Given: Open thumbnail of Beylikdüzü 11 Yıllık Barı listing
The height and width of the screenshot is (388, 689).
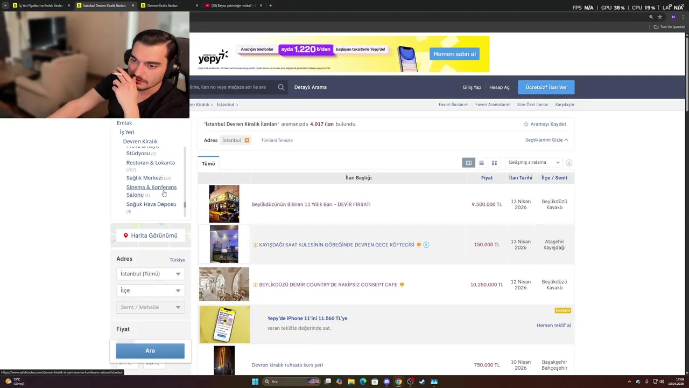Looking at the screenshot, I should click(x=224, y=204).
